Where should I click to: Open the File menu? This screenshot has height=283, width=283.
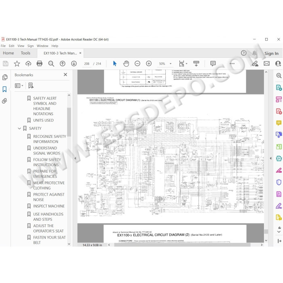3,46
